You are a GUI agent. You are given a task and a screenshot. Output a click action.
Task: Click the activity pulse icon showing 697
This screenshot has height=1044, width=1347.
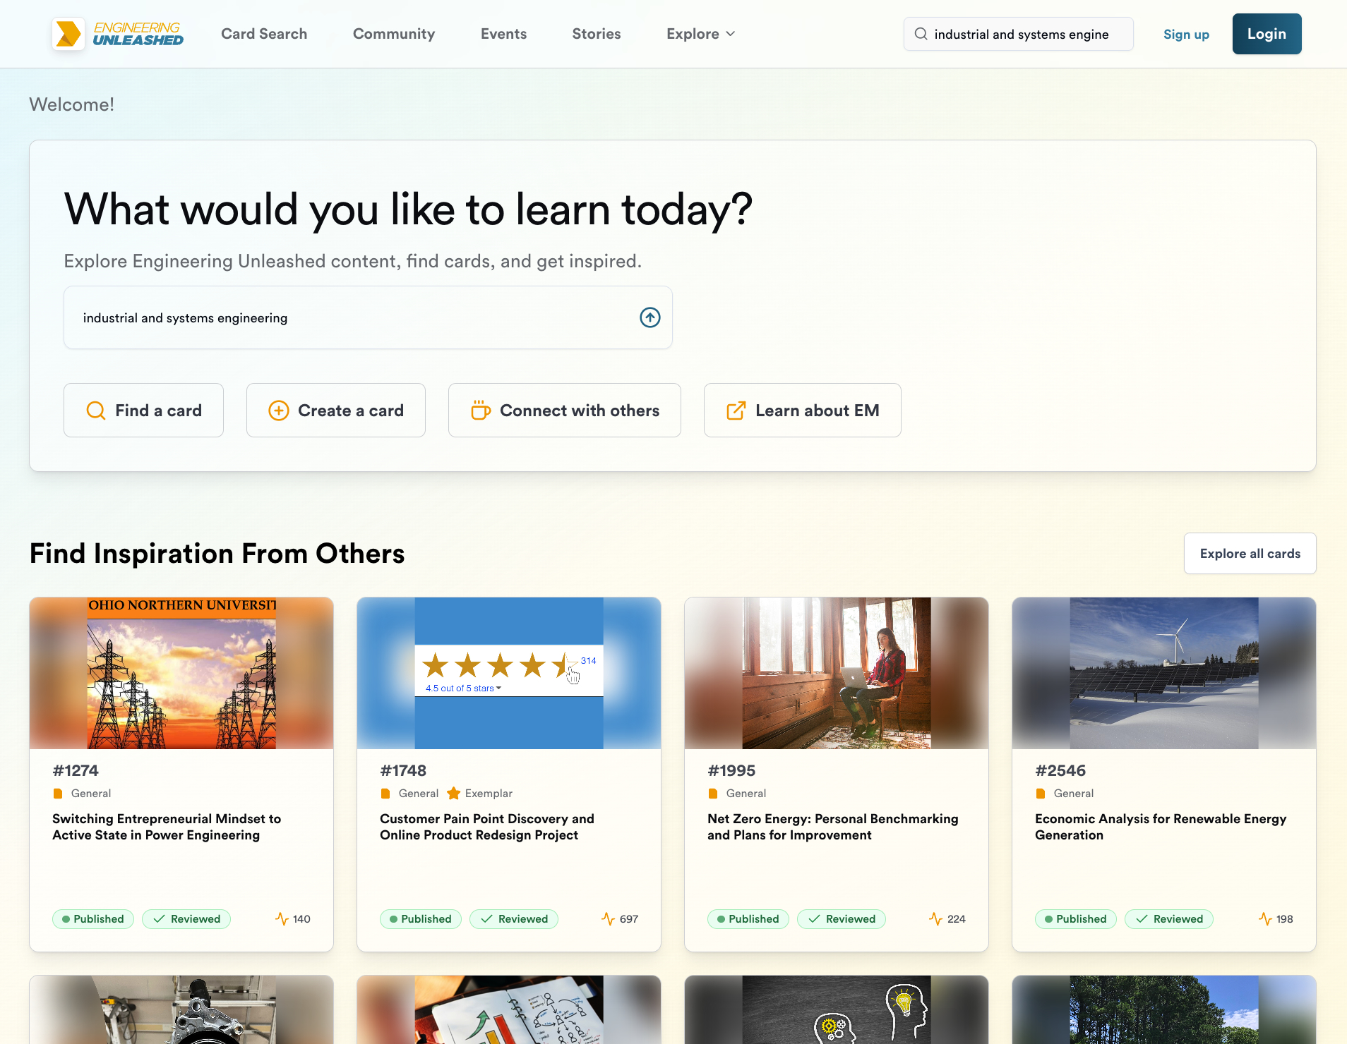click(x=609, y=919)
